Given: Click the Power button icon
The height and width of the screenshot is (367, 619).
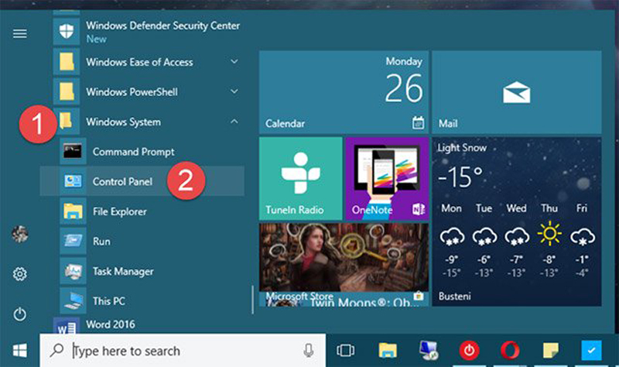Looking at the screenshot, I should [20, 314].
